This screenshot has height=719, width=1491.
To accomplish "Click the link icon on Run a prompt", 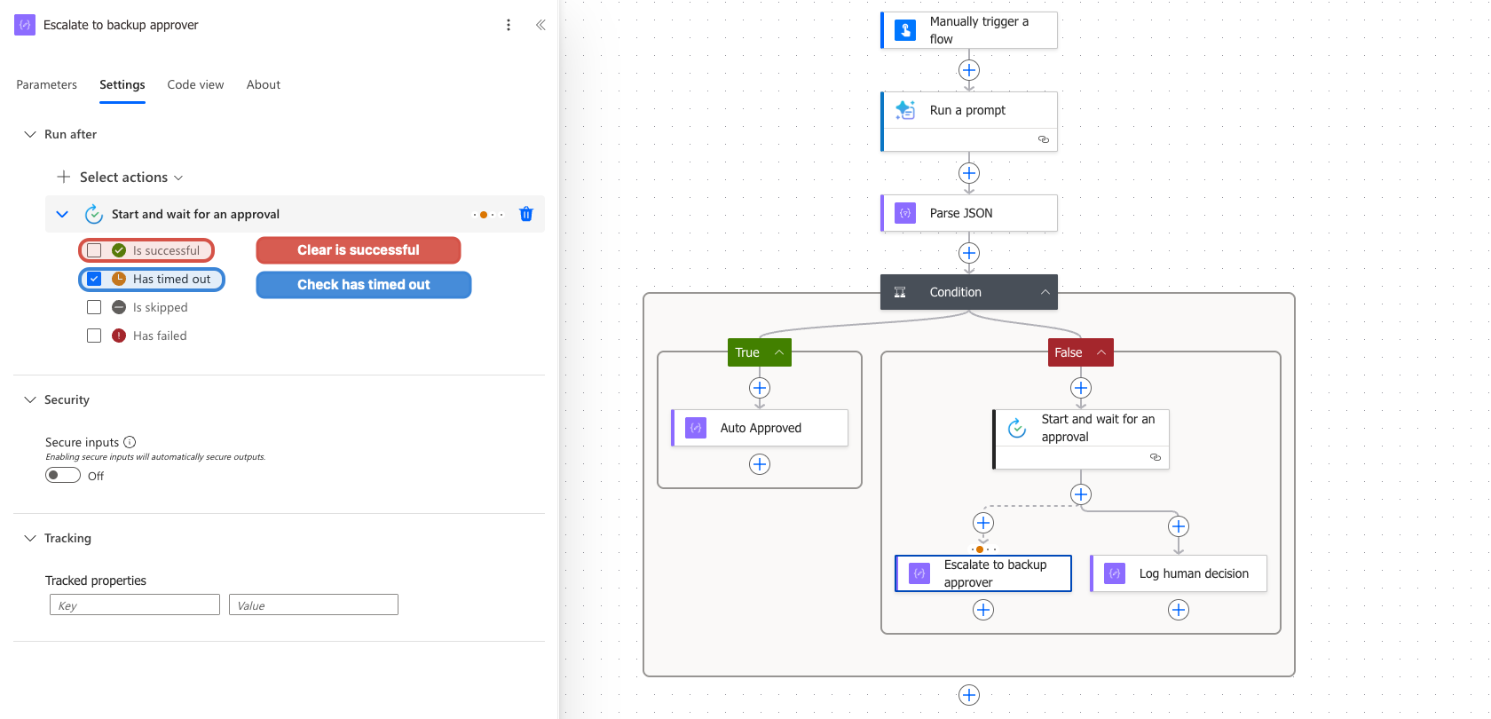I will (1044, 139).
